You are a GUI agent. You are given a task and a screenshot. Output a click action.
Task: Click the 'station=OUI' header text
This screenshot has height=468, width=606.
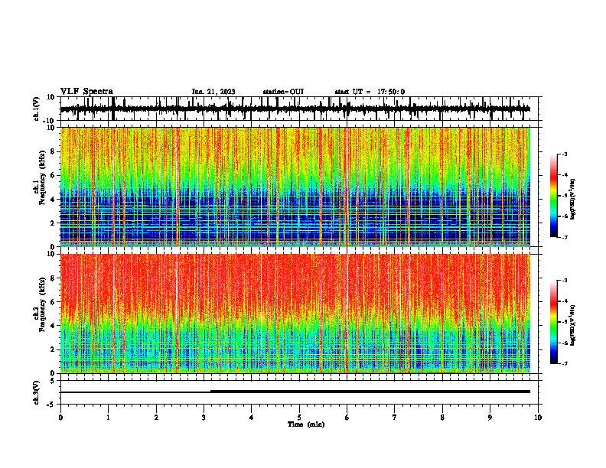coord(283,92)
